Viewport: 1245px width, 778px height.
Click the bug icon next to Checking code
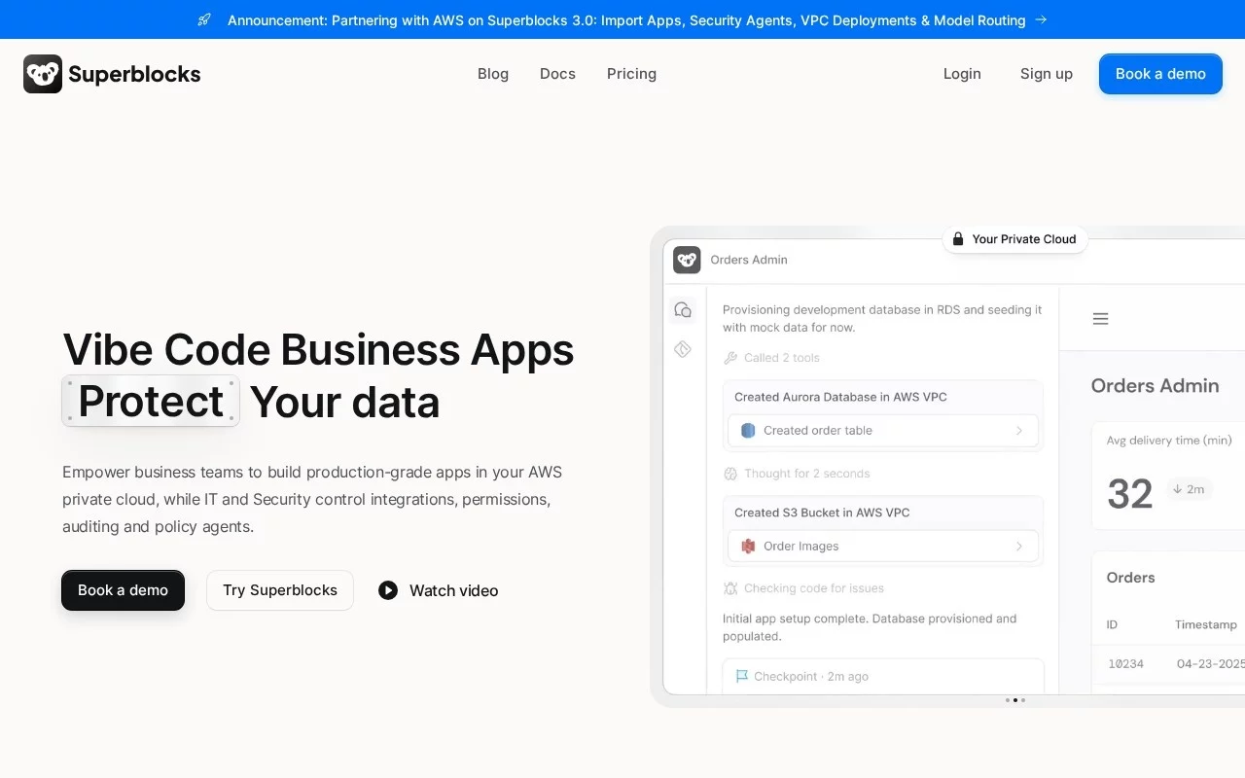730,588
